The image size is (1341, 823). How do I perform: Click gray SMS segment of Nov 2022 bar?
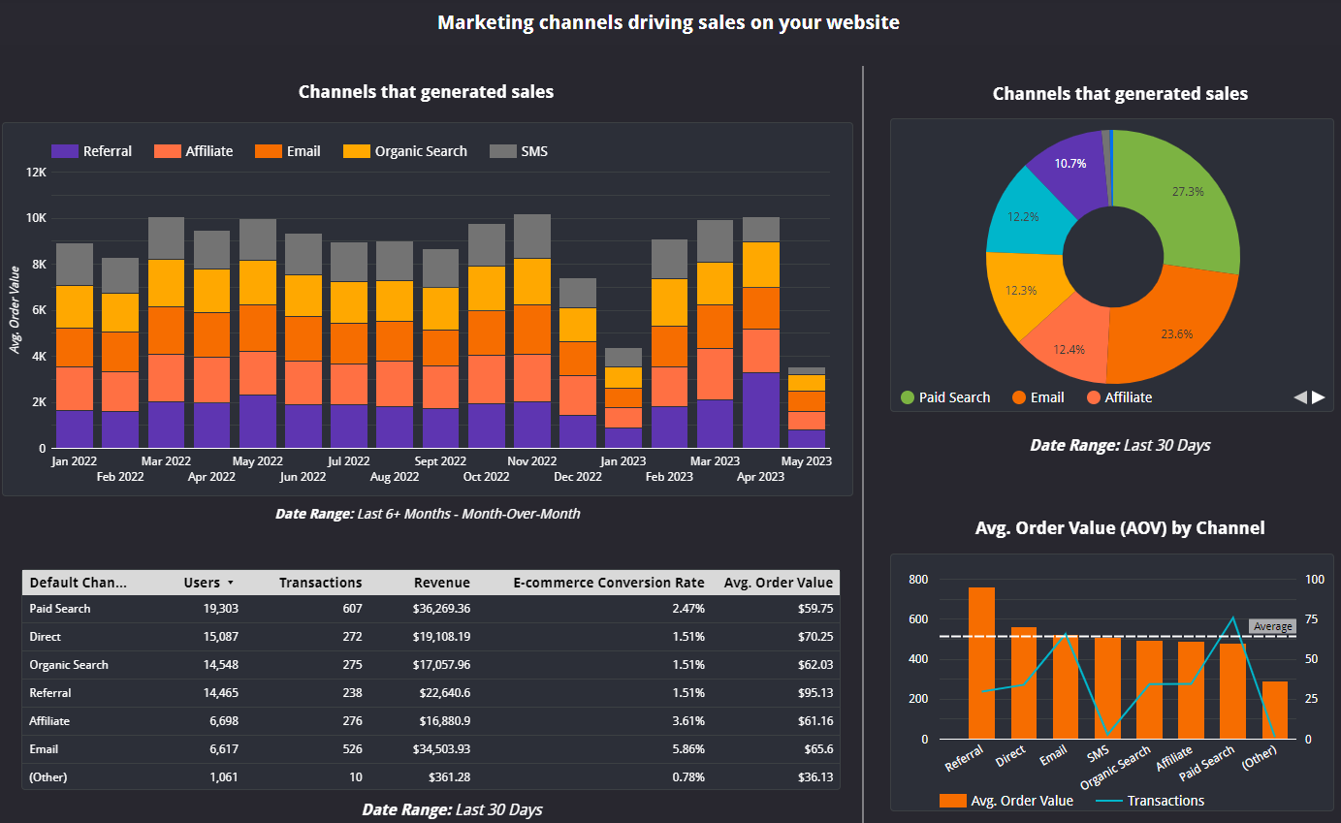pos(532,237)
